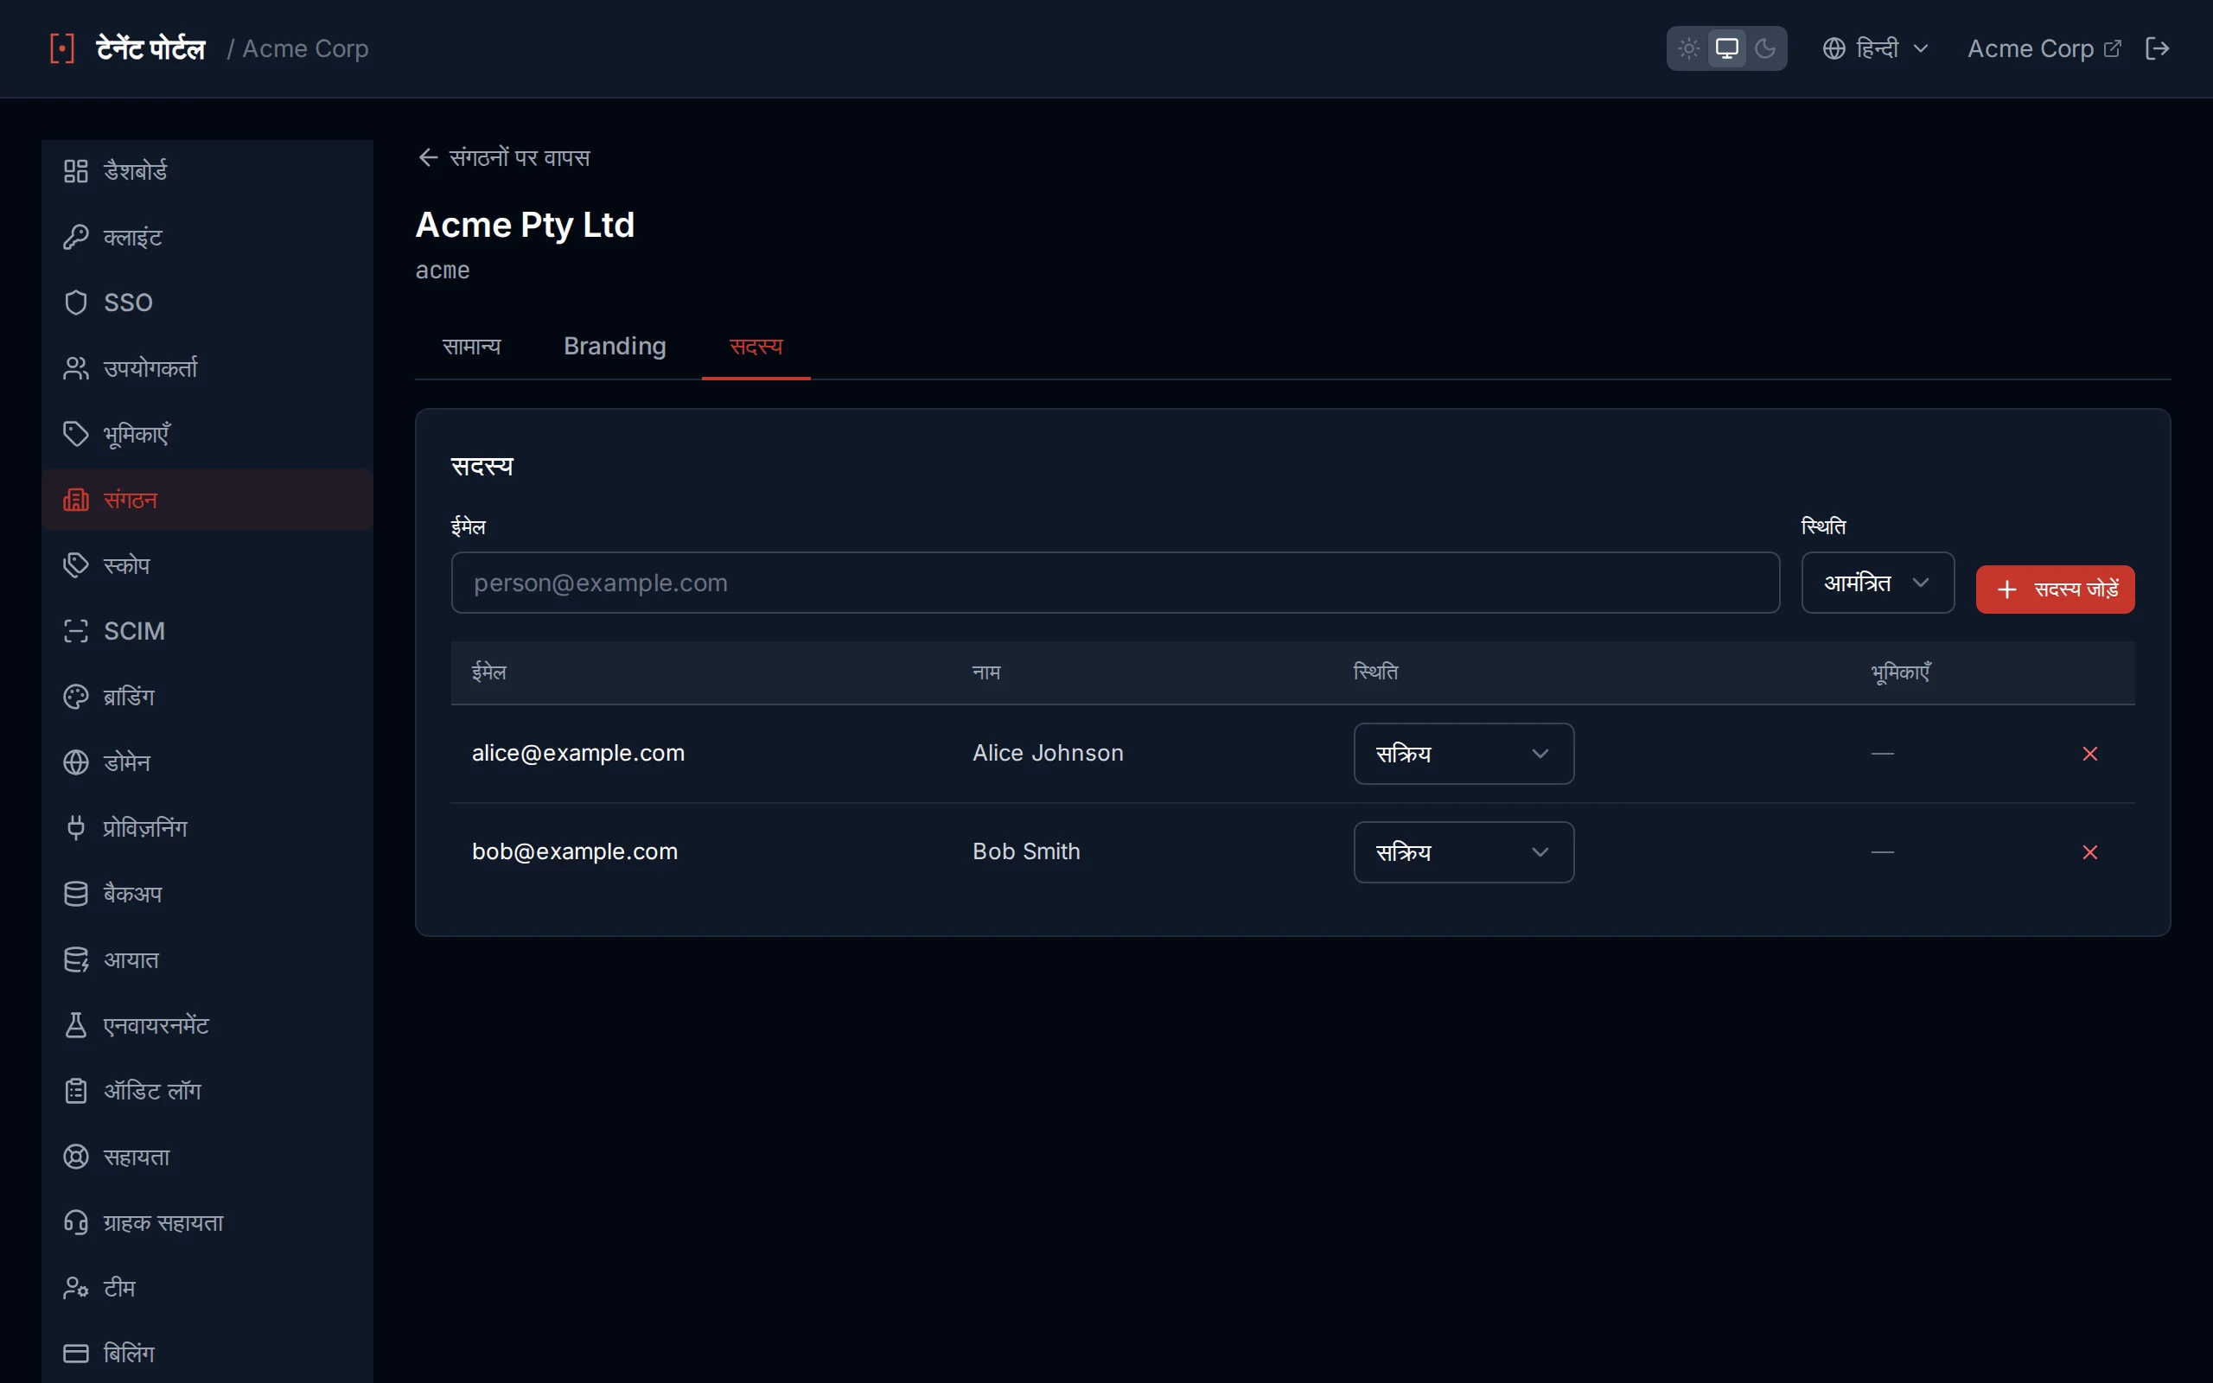Open उपयोगकर्ता users icon in sidebar
The height and width of the screenshot is (1383, 2213).
coord(76,368)
